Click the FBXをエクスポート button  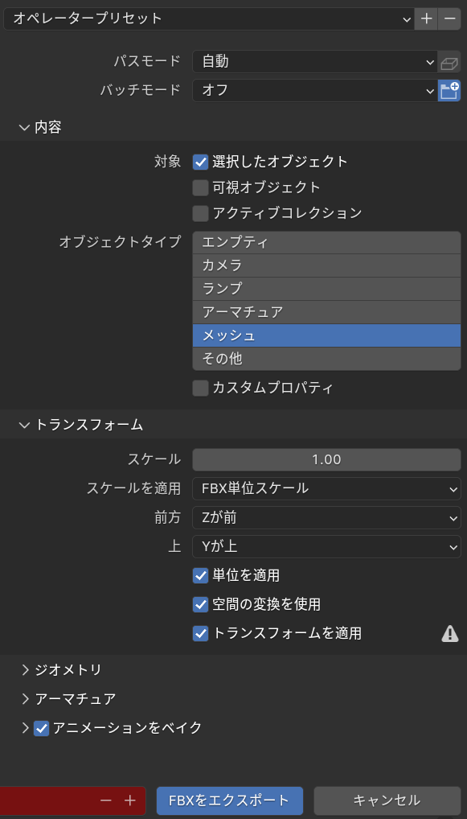click(x=229, y=800)
